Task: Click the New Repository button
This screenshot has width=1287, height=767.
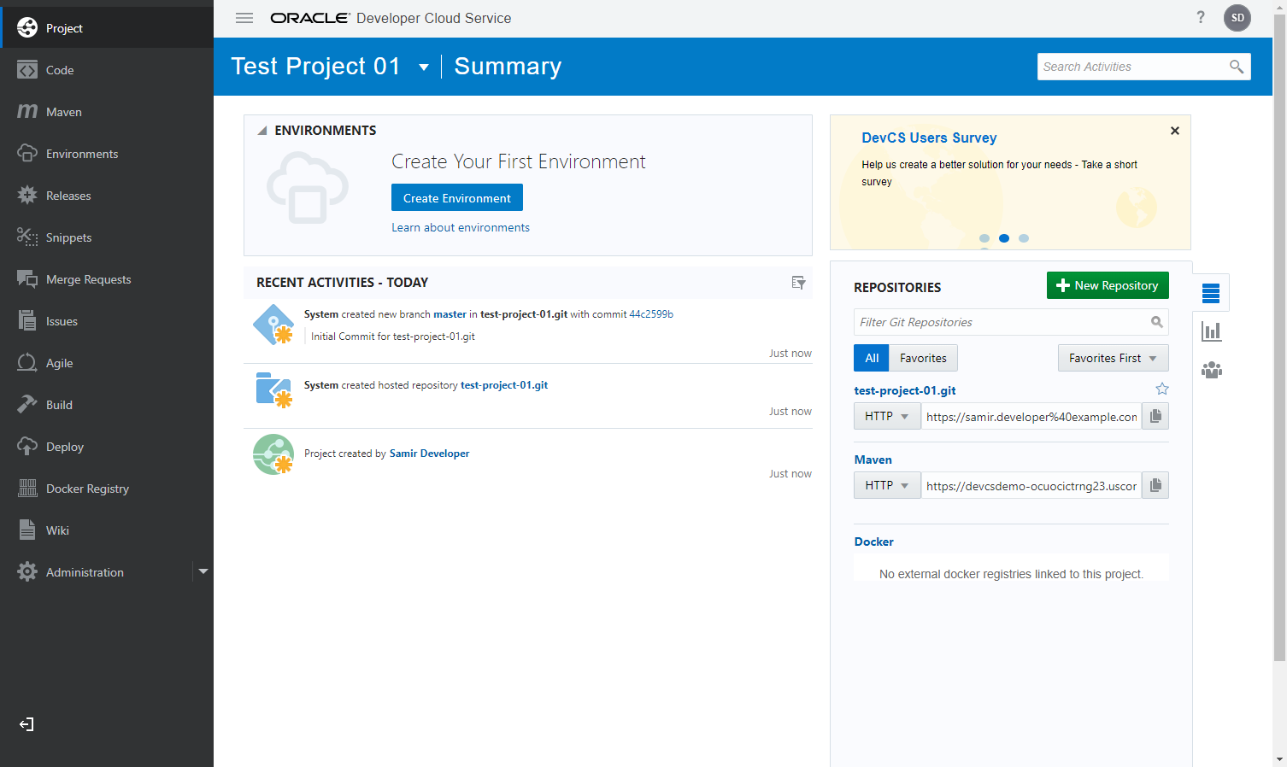Action: [x=1108, y=285]
